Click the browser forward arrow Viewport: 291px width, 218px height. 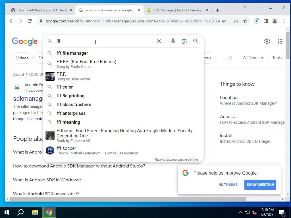point(20,21)
